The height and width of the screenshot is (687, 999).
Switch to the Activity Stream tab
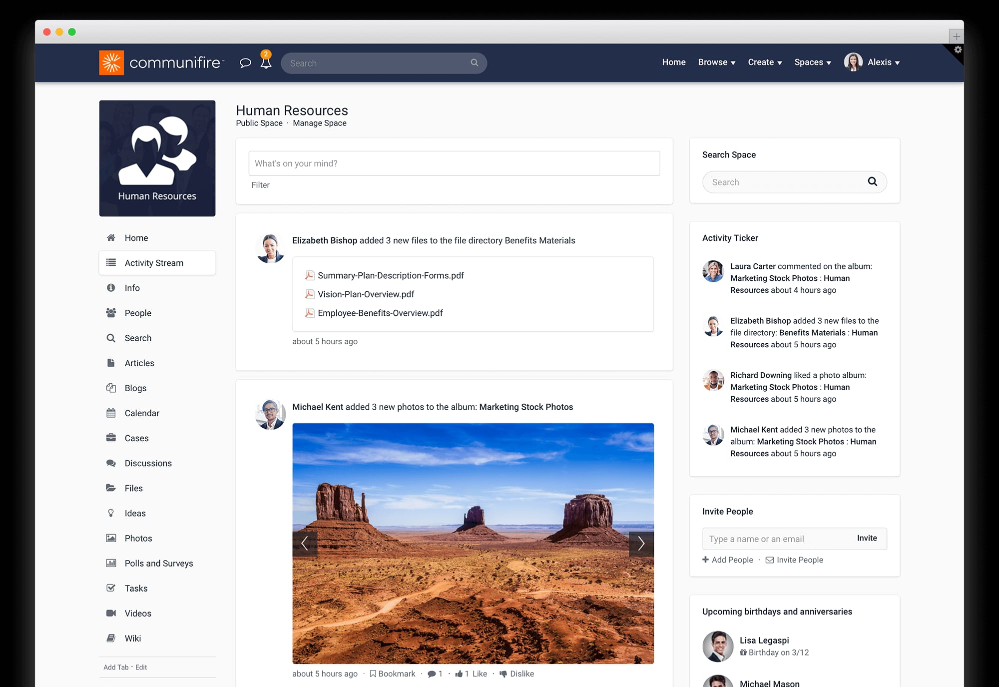point(153,262)
